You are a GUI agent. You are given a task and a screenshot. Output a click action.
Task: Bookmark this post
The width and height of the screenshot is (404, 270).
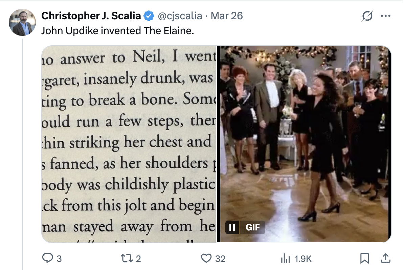[364, 258]
